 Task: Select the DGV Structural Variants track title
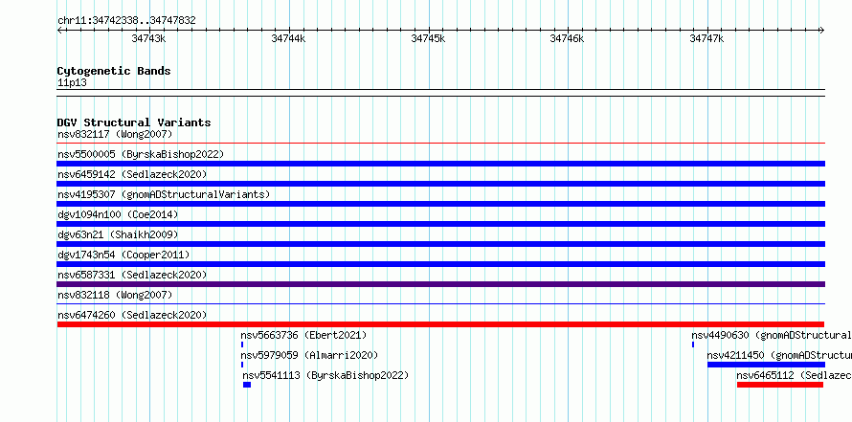tap(134, 122)
